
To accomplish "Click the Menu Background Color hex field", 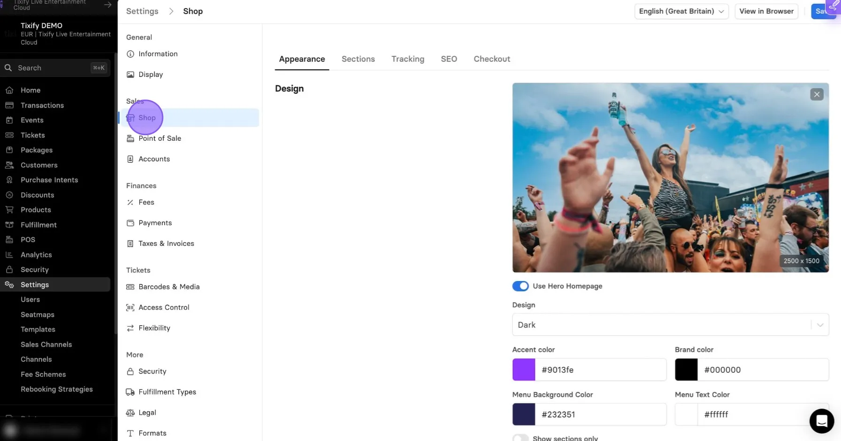I will point(601,414).
